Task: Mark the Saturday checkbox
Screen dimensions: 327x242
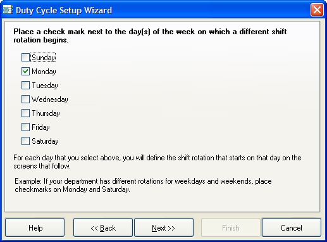Action: point(25,141)
